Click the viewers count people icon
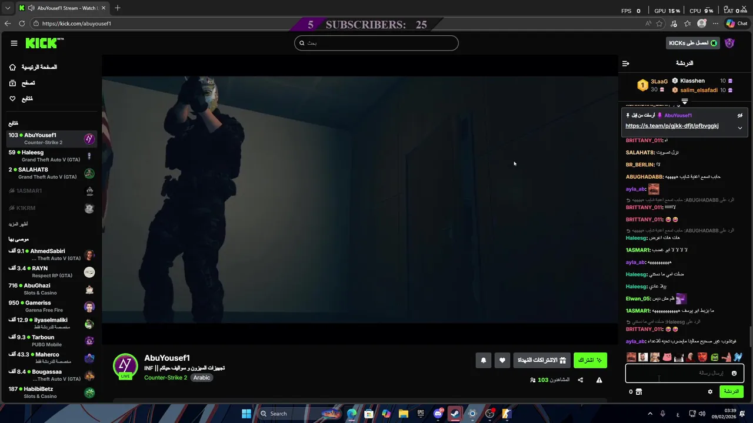The width and height of the screenshot is (753, 423). (533, 380)
